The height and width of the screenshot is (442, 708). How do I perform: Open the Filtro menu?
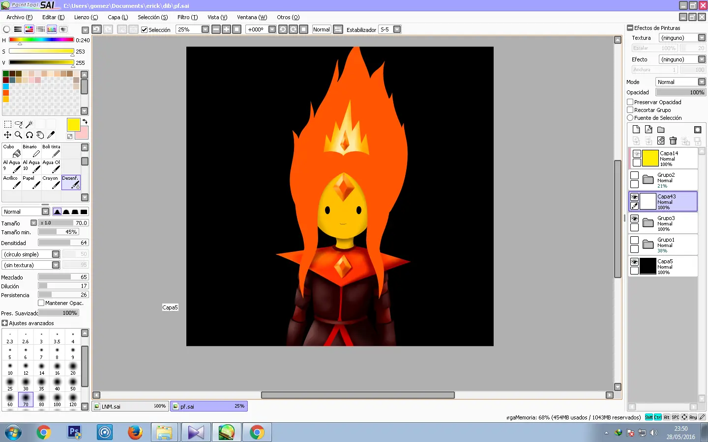tap(187, 17)
